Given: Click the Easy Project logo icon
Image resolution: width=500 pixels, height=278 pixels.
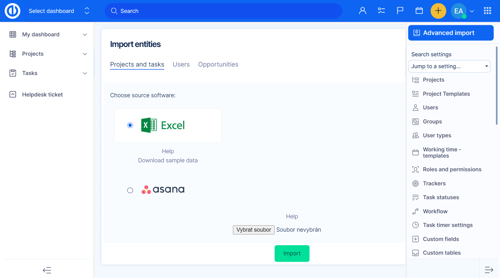Looking at the screenshot, I should (12, 11).
